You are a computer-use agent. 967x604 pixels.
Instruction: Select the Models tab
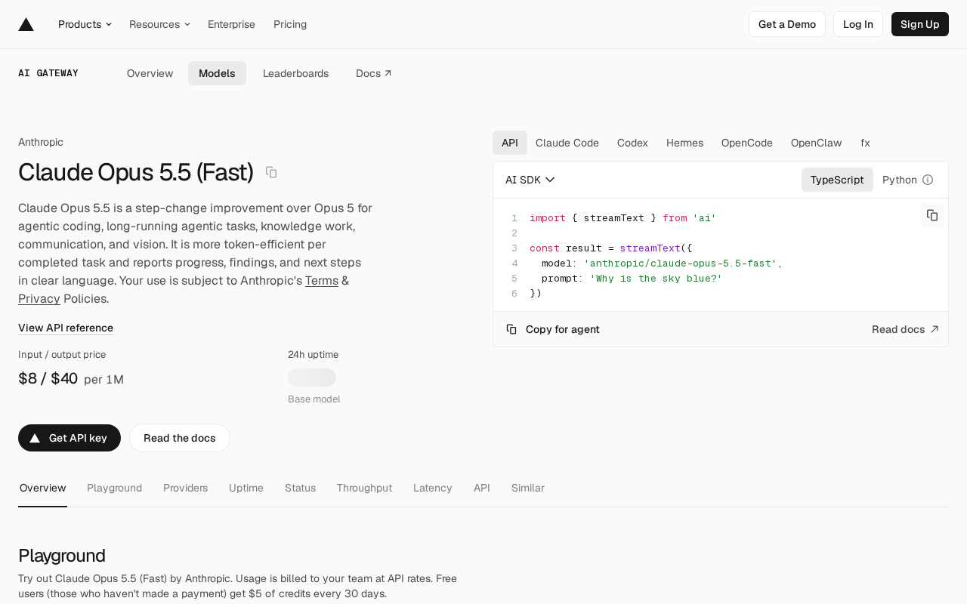tap(217, 73)
